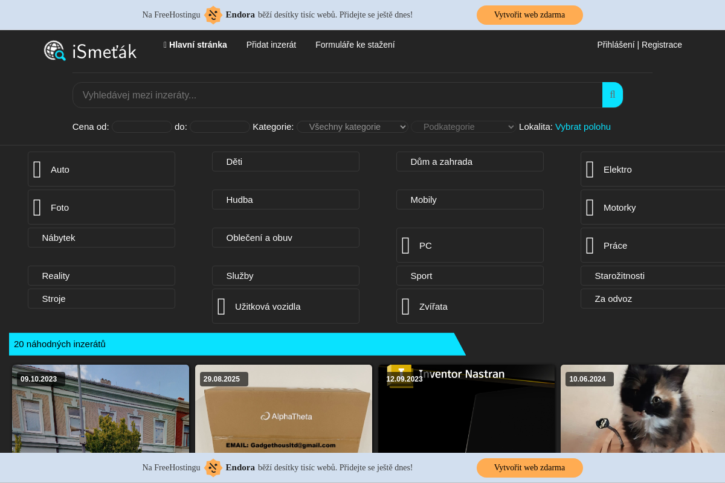725x483 pixels.
Task: Click the Zvířata category icon
Action: click(x=406, y=307)
